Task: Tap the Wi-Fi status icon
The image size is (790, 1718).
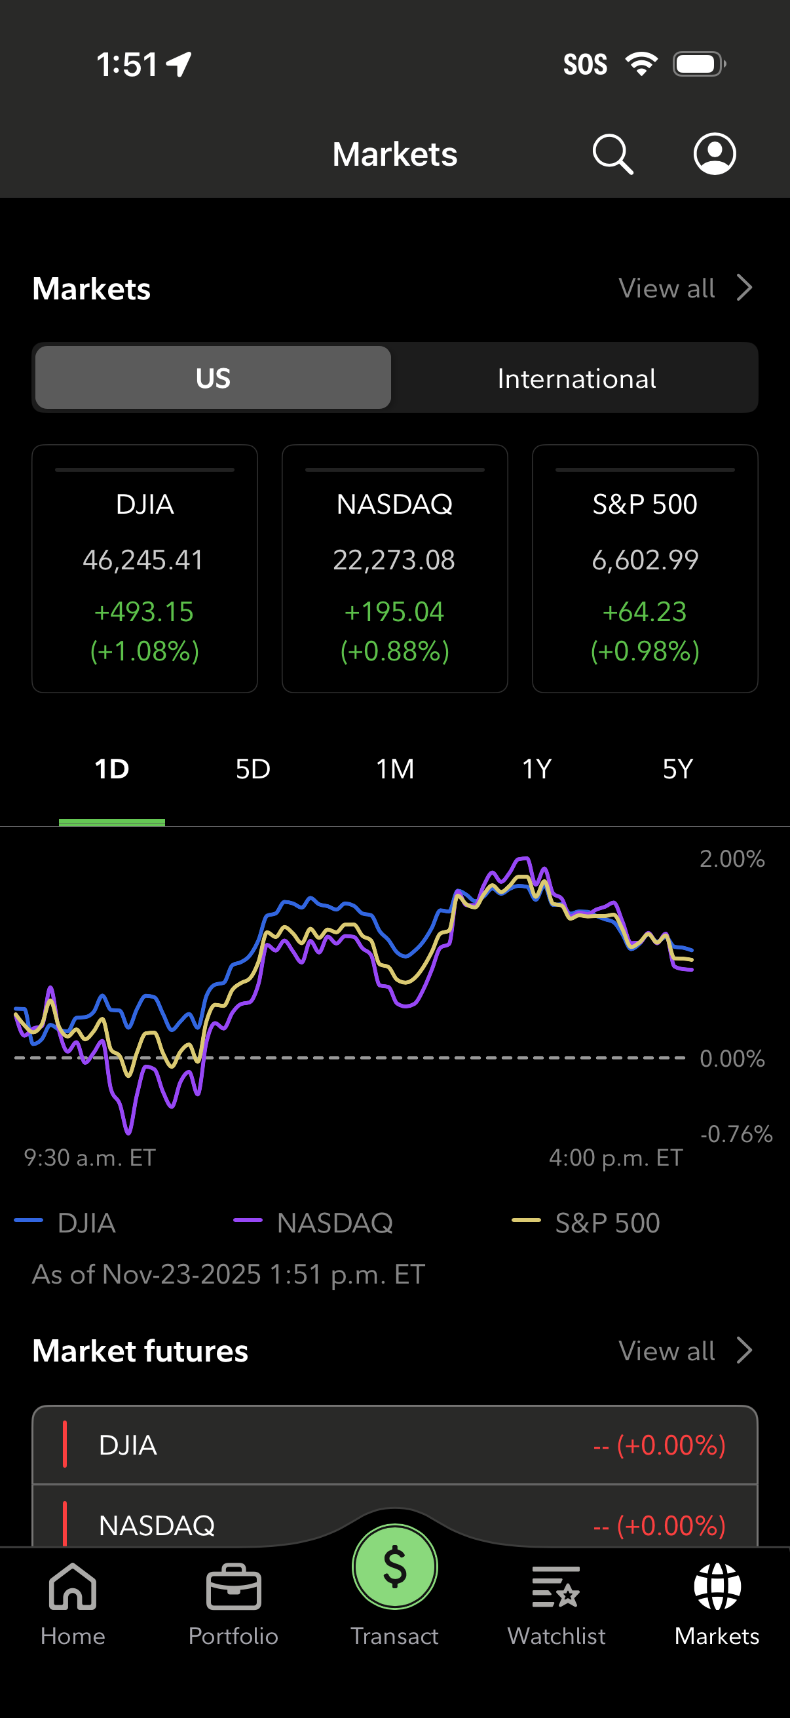Action: point(641,64)
